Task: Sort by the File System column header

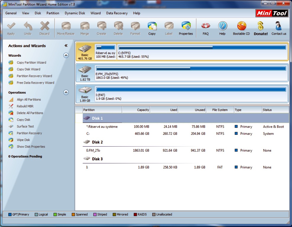Action: click(x=220, y=110)
